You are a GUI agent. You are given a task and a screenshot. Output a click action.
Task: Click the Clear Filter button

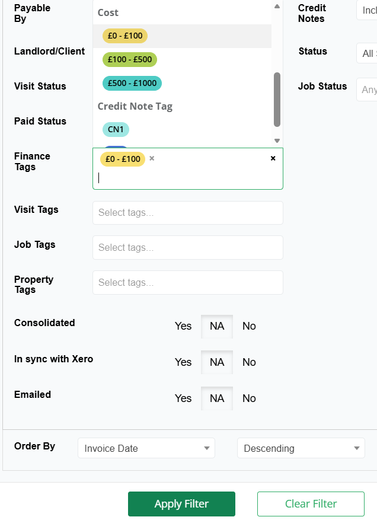311,504
